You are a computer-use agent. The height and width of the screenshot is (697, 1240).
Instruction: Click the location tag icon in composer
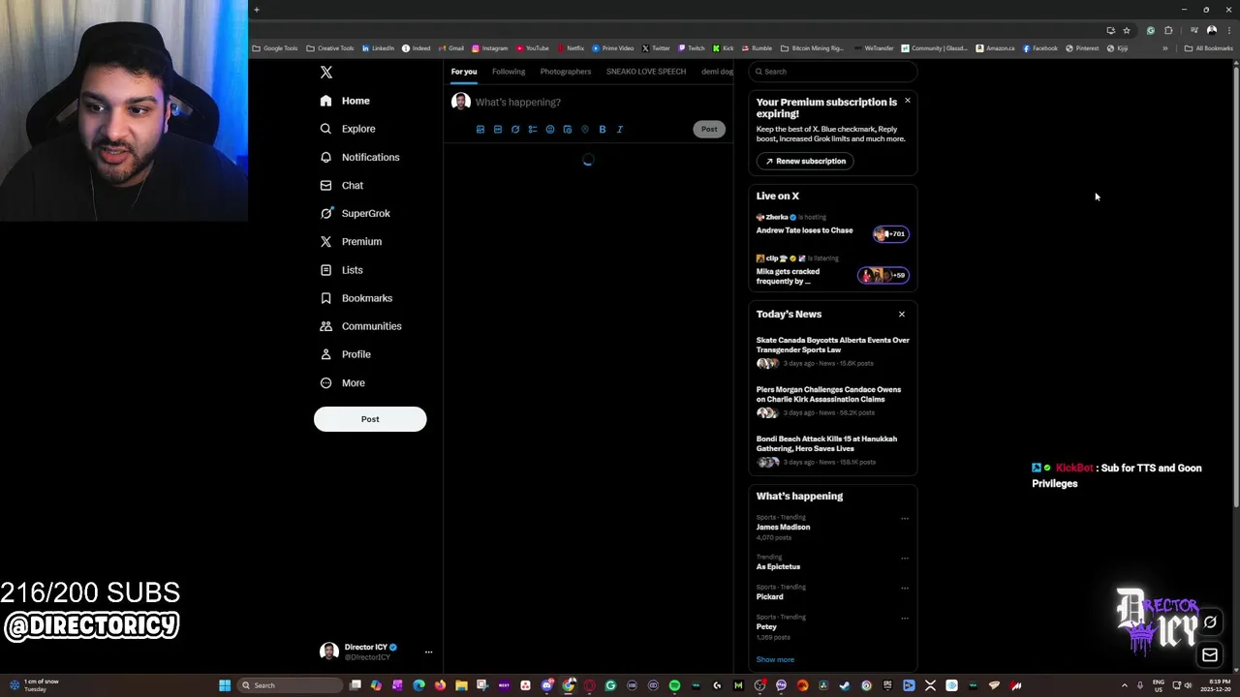[x=585, y=129]
